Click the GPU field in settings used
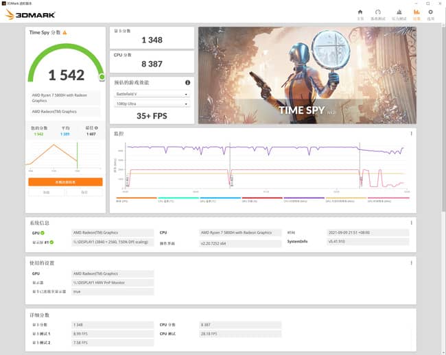The width and height of the screenshot is (446, 355). tap(113, 273)
